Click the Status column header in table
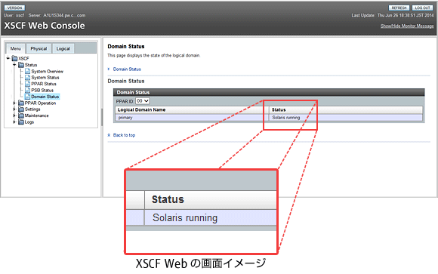Screen dimensions: 438x274 [x=346, y=109]
